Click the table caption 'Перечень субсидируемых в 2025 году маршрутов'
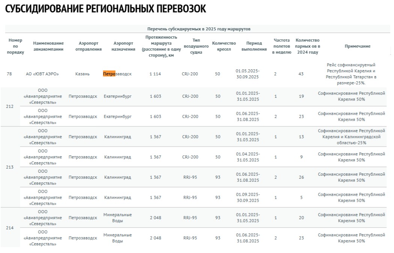 coord(199,29)
